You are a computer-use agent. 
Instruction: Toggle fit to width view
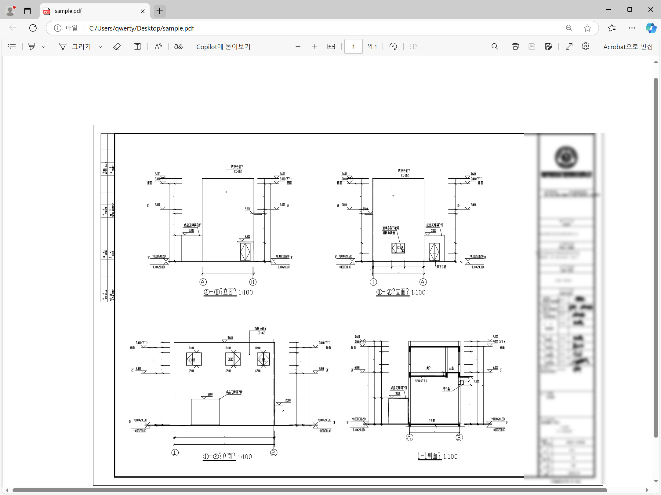point(331,46)
